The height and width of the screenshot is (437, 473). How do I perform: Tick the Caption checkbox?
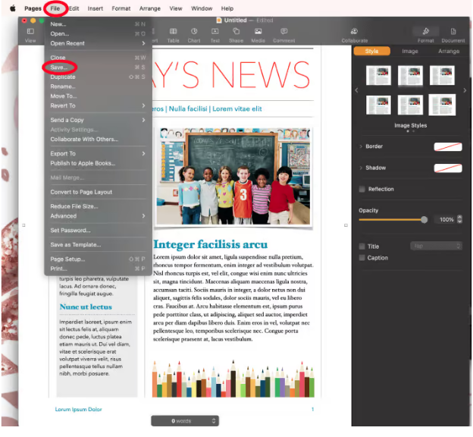point(362,258)
